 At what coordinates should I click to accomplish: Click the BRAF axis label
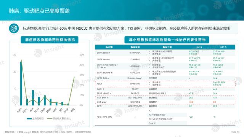[x=49, y=110]
